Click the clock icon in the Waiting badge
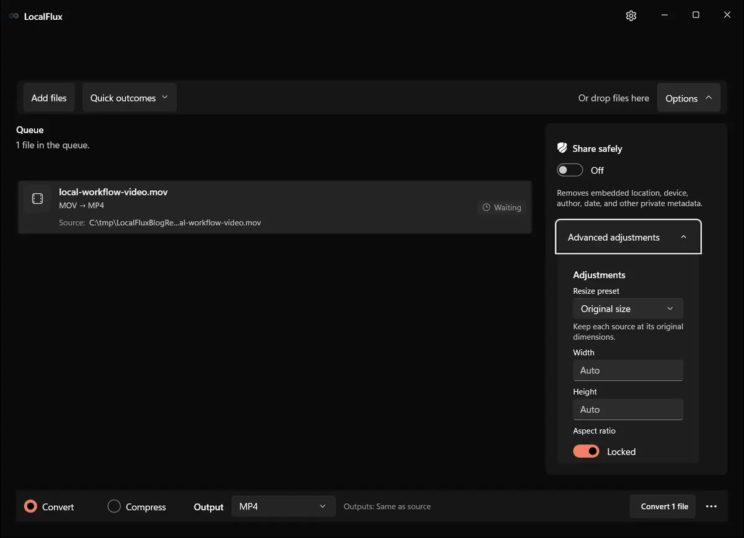Viewport: 744px width, 538px height. (487, 207)
